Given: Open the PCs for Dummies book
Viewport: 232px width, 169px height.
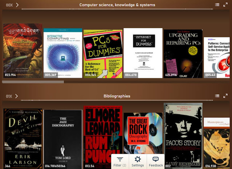Looking at the screenshot, I should [x=103, y=54].
